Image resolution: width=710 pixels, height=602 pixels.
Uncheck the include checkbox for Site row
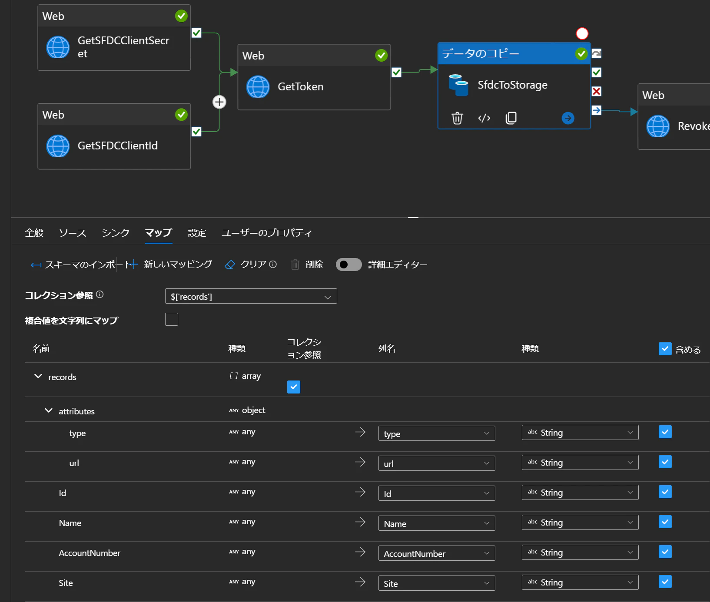tap(665, 582)
